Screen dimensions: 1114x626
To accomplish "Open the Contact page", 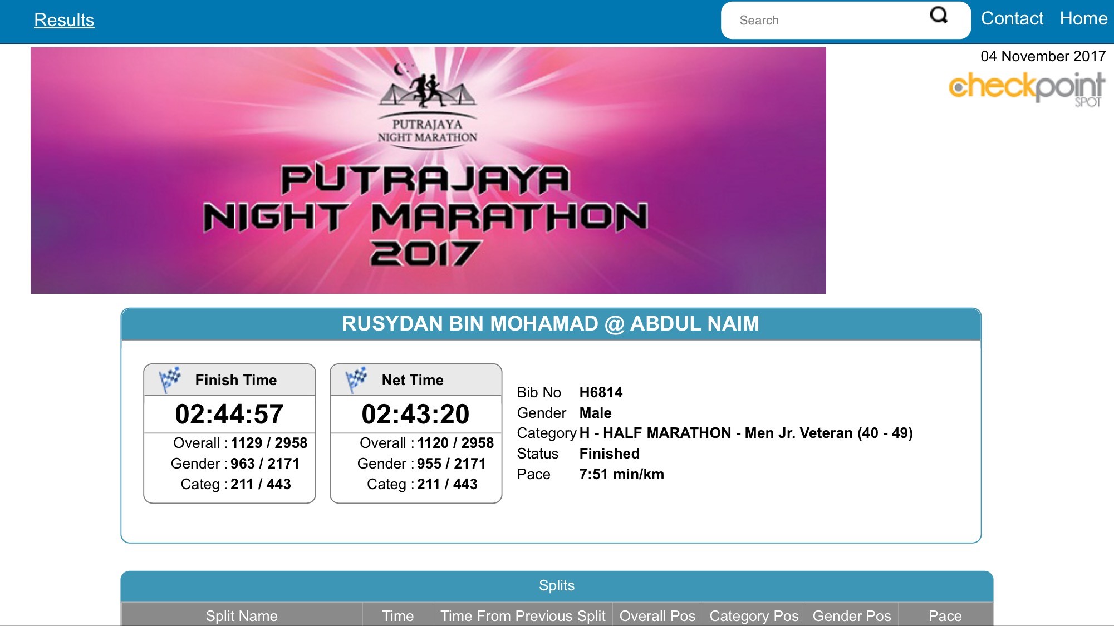I will (x=1012, y=19).
